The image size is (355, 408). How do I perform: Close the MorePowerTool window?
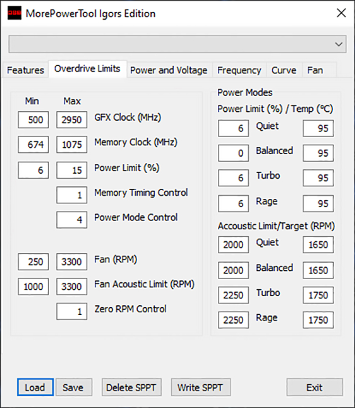coord(341,13)
